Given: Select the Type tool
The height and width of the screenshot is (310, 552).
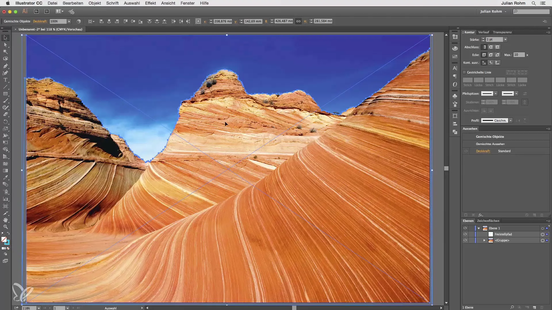Looking at the screenshot, I should [5, 80].
